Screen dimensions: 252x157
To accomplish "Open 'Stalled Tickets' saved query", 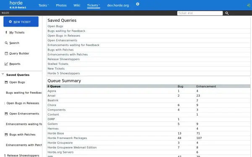I will (58, 64).
